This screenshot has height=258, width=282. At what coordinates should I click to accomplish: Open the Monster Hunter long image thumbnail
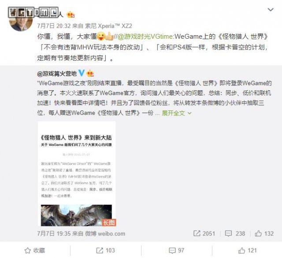[77, 174]
